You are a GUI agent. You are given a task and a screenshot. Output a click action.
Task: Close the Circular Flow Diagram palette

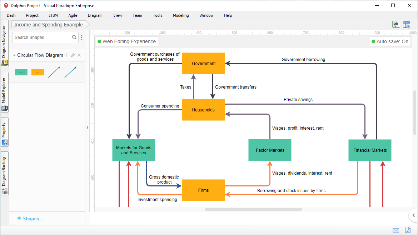coord(79,55)
